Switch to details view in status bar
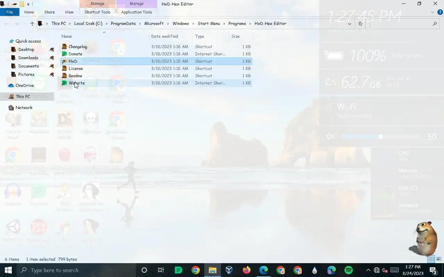Image resolution: width=444 pixels, height=277 pixels. [x=432, y=259]
